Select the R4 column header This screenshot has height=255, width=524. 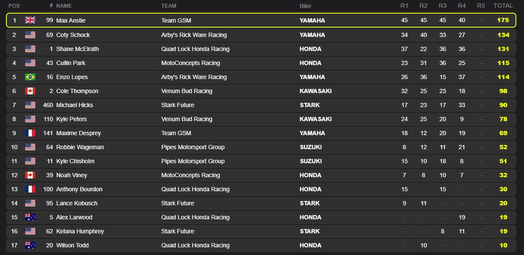pyautogui.click(x=462, y=6)
